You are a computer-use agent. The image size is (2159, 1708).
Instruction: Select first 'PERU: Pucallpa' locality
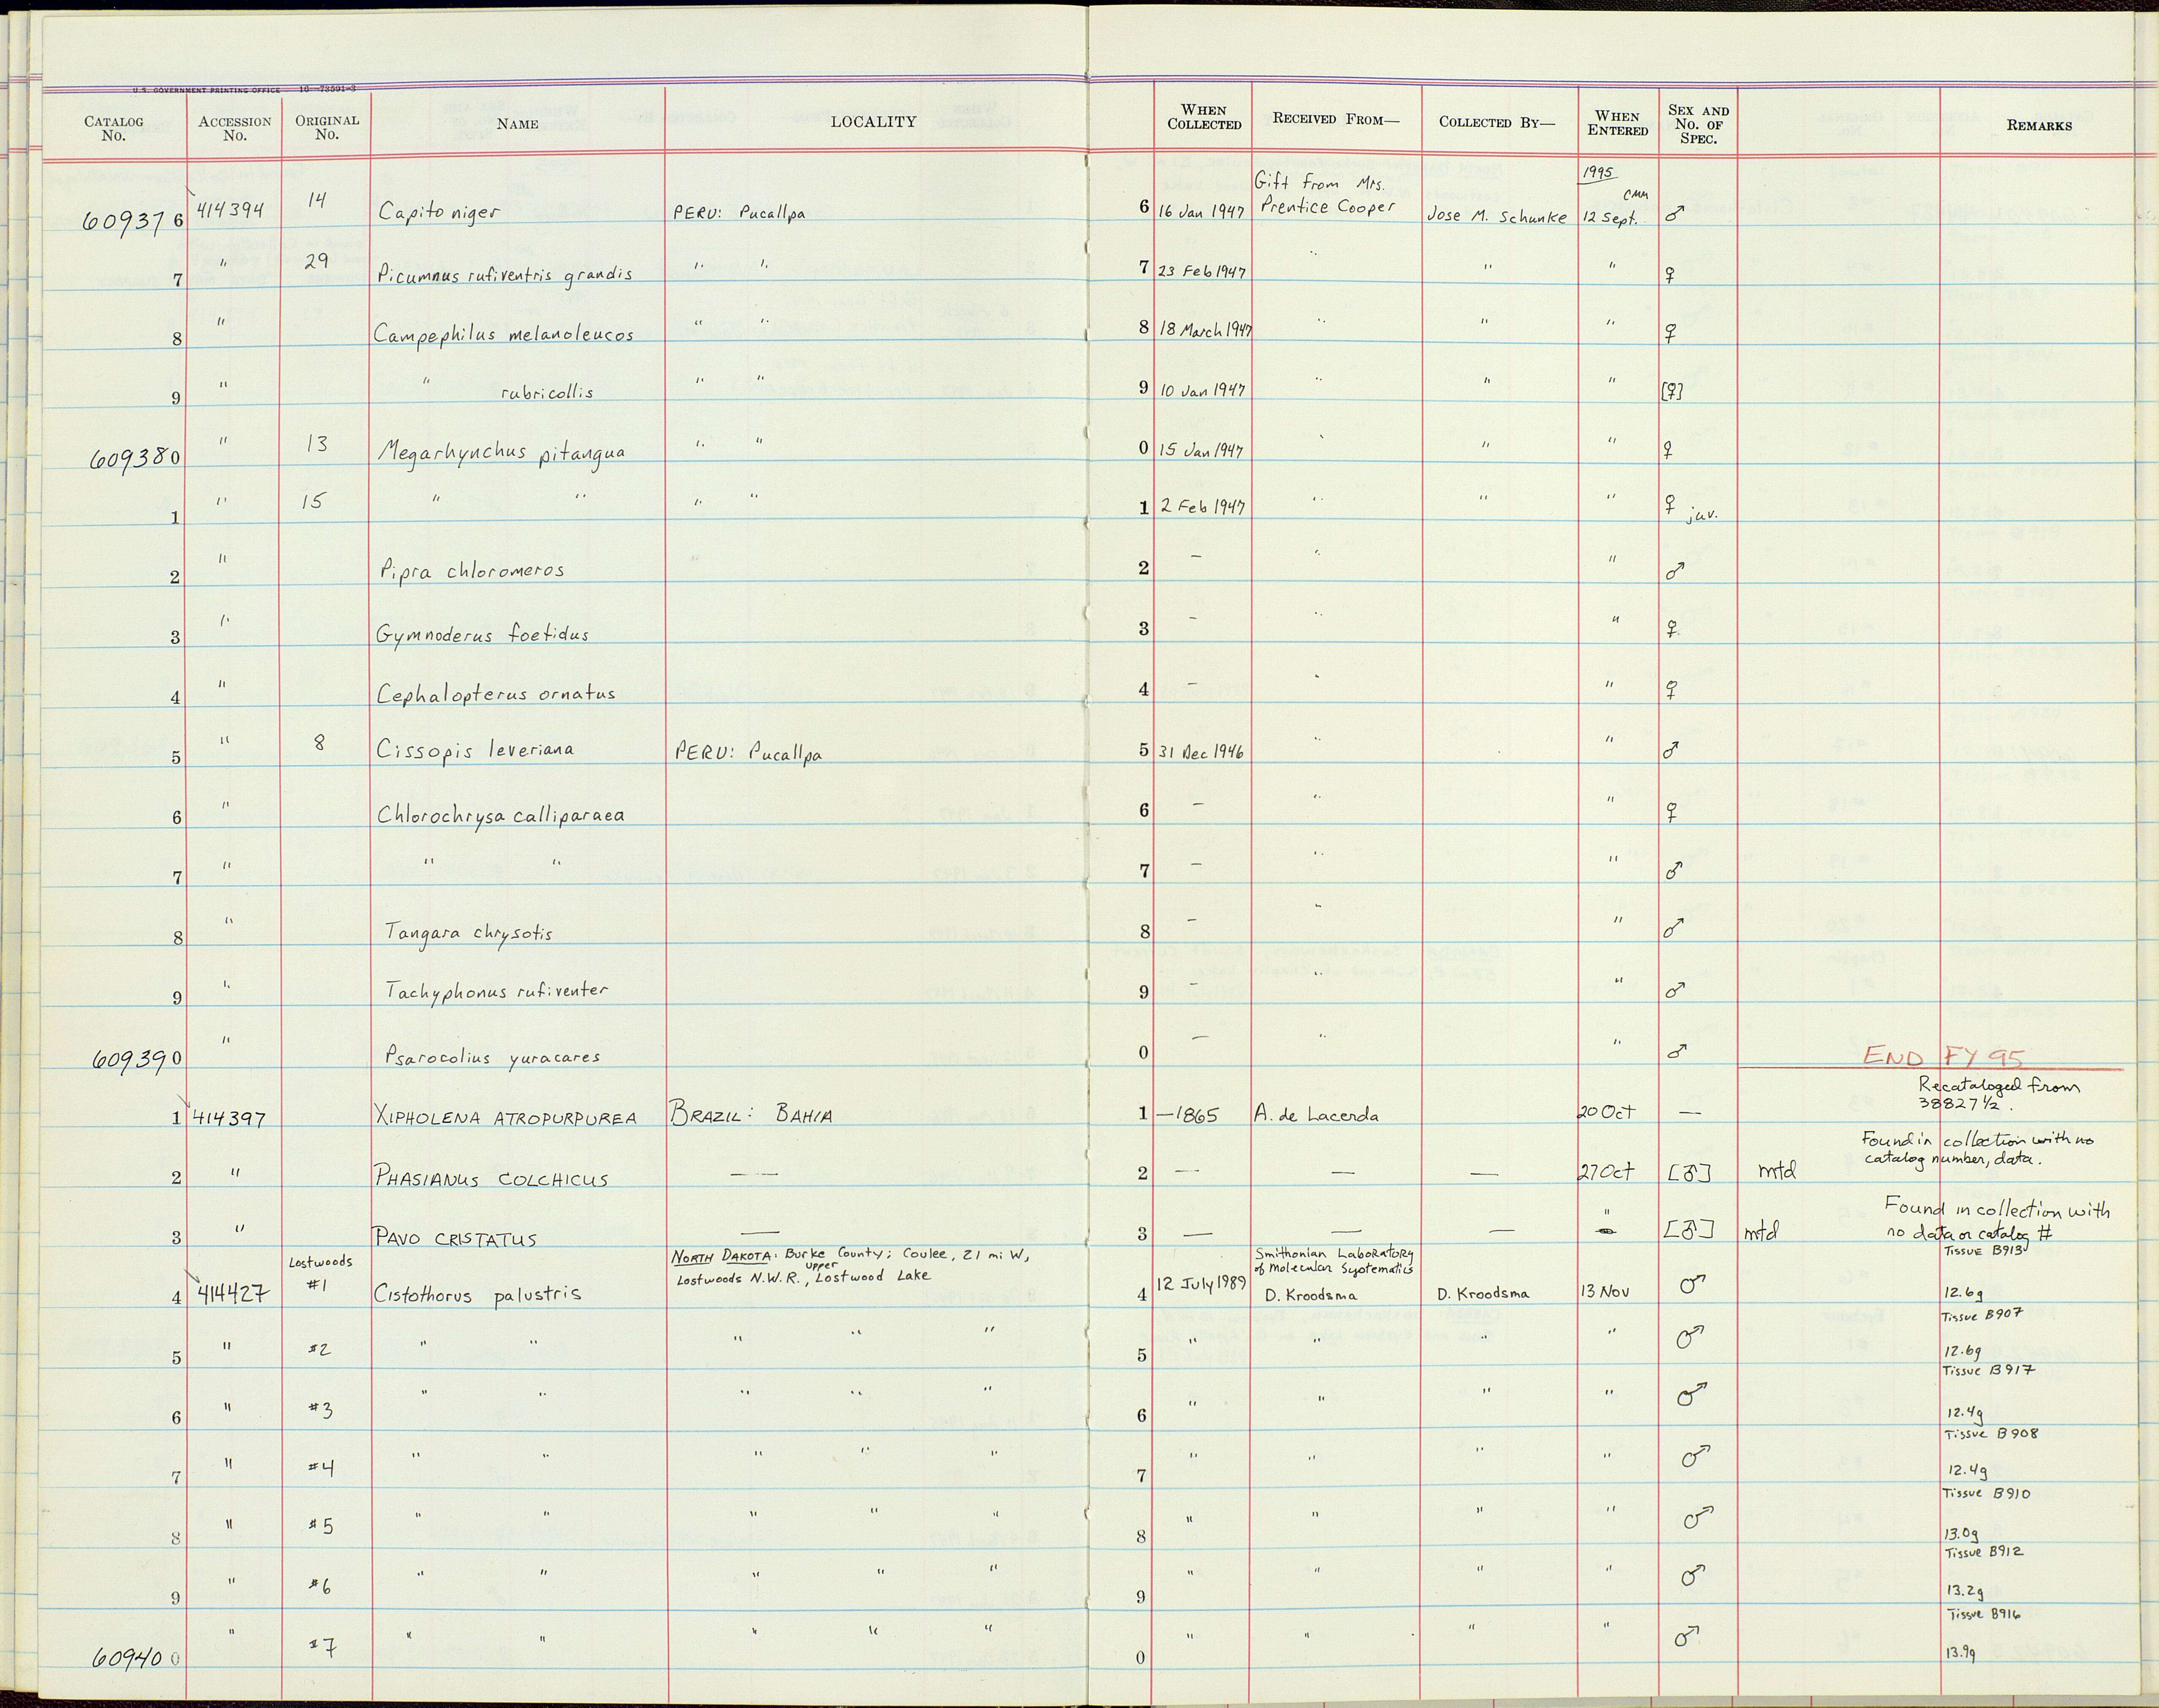point(738,214)
